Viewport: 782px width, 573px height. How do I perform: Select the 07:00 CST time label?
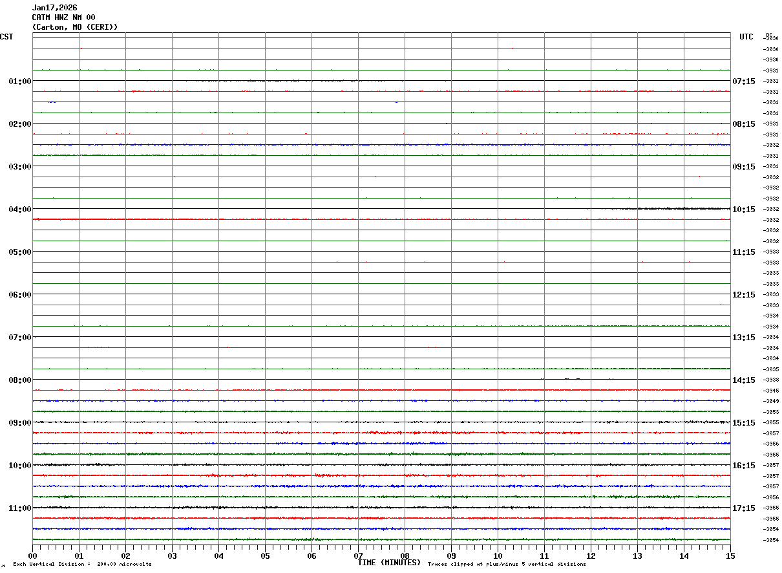[x=20, y=338]
